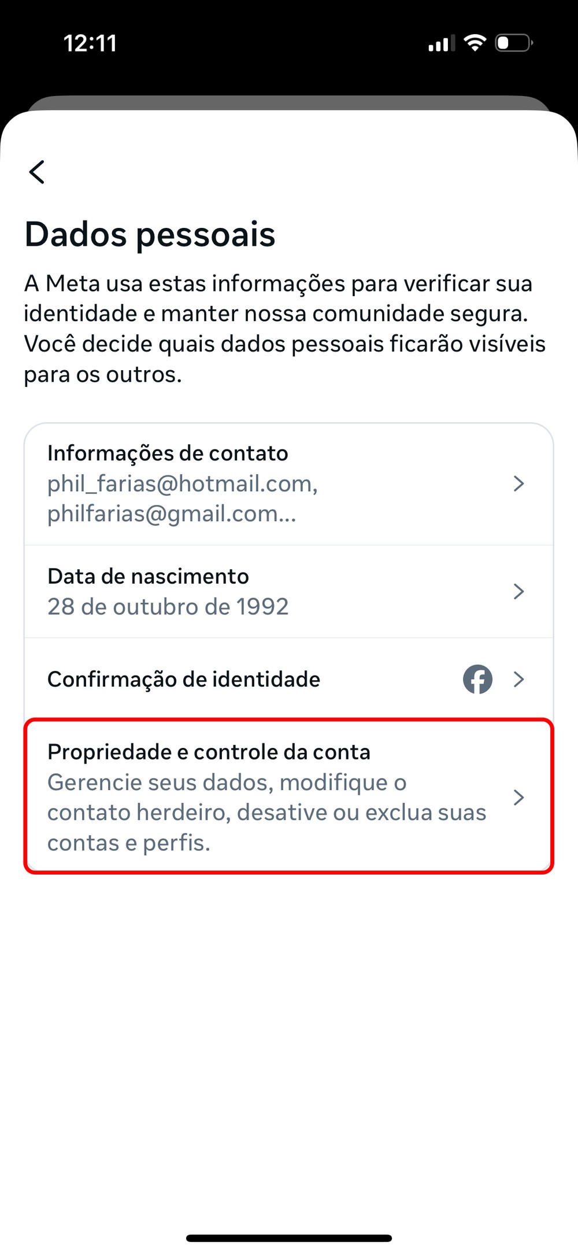The height and width of the screenshot is (1254, 578).
Task: Expand chevron beside Informações de contato
Action: (518, 484)
